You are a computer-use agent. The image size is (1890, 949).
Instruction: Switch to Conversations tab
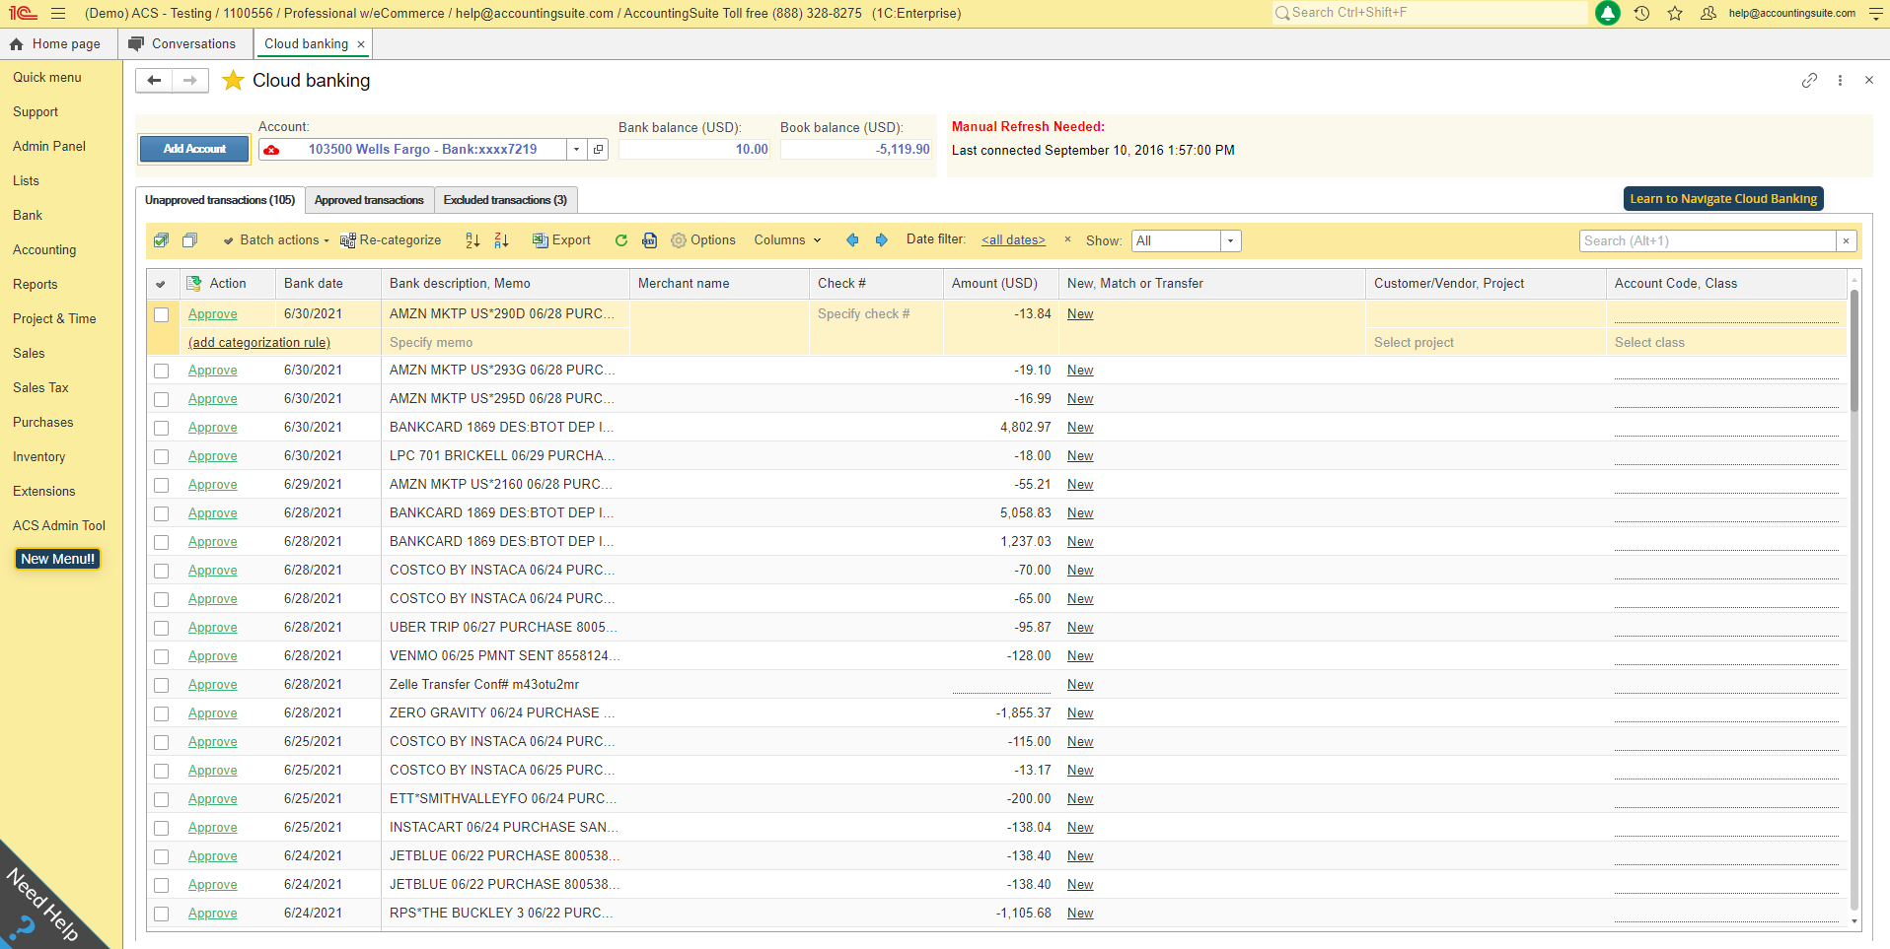point(183,44)
